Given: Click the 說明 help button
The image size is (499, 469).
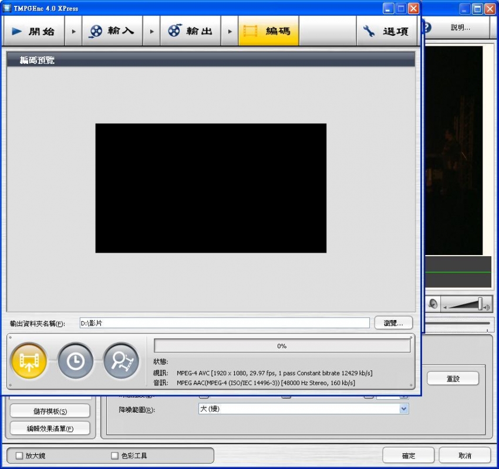Looking at the screenshot, I should click(x=460, y=28).
